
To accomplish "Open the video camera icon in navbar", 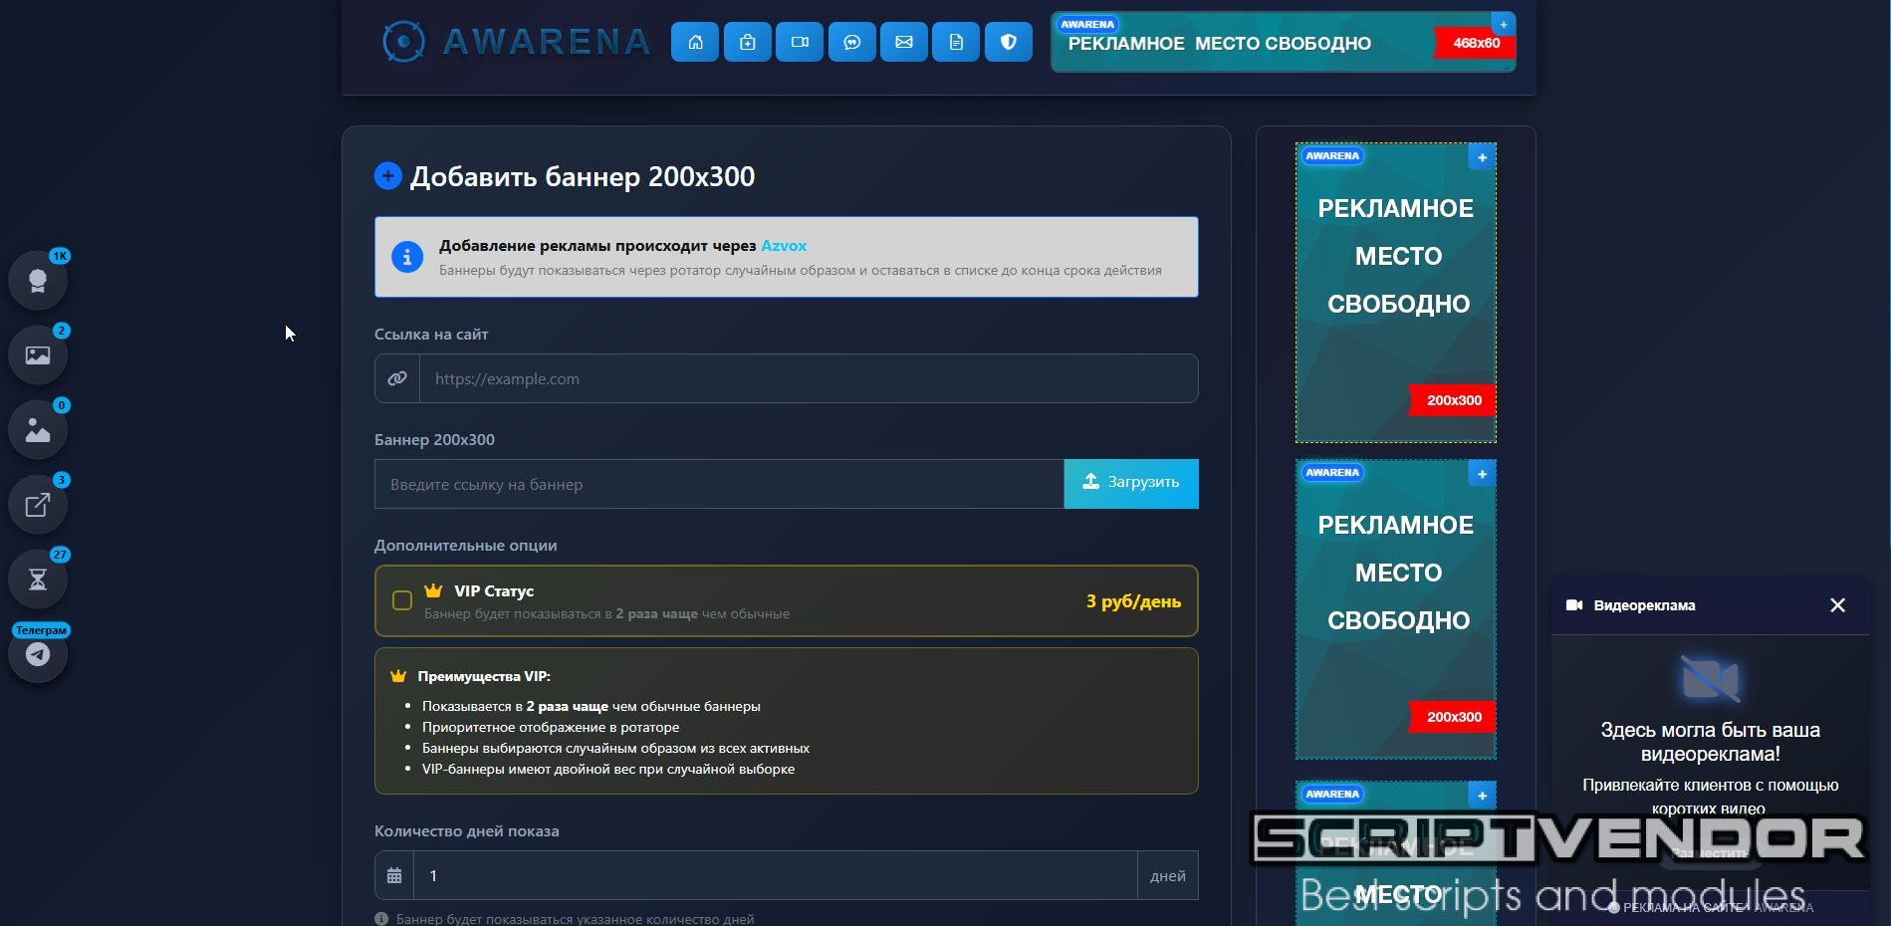I will pos(800,42).
